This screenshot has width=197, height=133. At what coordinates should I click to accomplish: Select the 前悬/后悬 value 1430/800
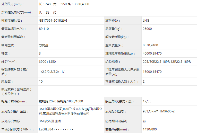click(x=150, y=129)
